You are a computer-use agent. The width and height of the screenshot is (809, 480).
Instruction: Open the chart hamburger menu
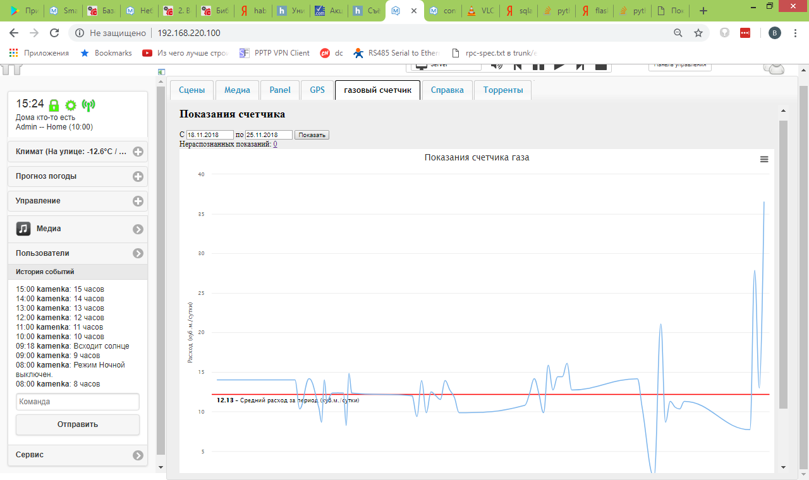point(764,160)
